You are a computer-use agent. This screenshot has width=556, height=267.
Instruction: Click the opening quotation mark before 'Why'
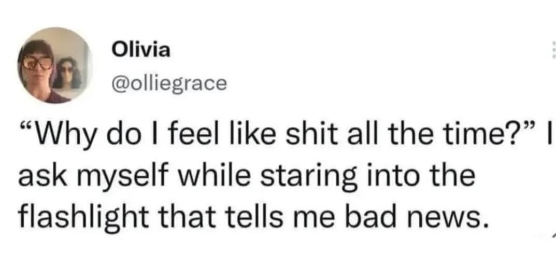pyautogui.click(x=26, y=130)
